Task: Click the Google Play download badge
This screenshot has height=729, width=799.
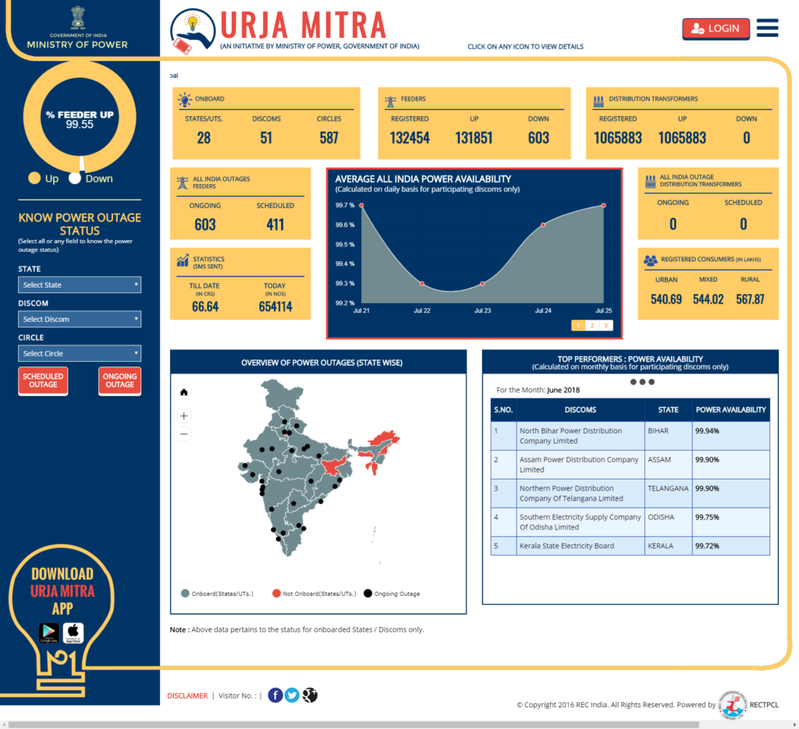Action: tap(49, 633)
